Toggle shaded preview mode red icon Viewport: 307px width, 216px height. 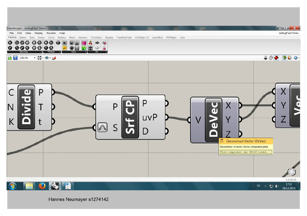(276, 58)
